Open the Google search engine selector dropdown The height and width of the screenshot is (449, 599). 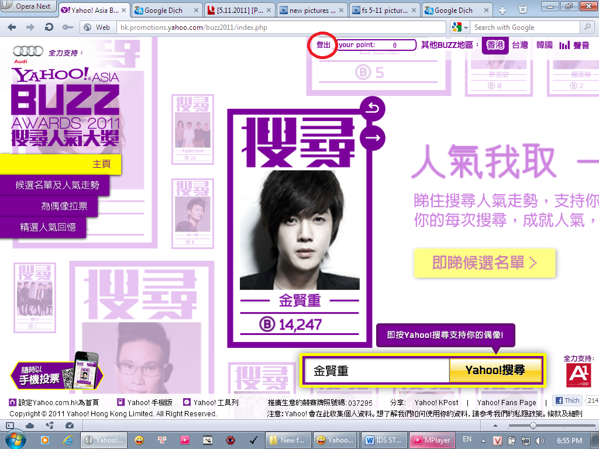click(x=460, y=27)
